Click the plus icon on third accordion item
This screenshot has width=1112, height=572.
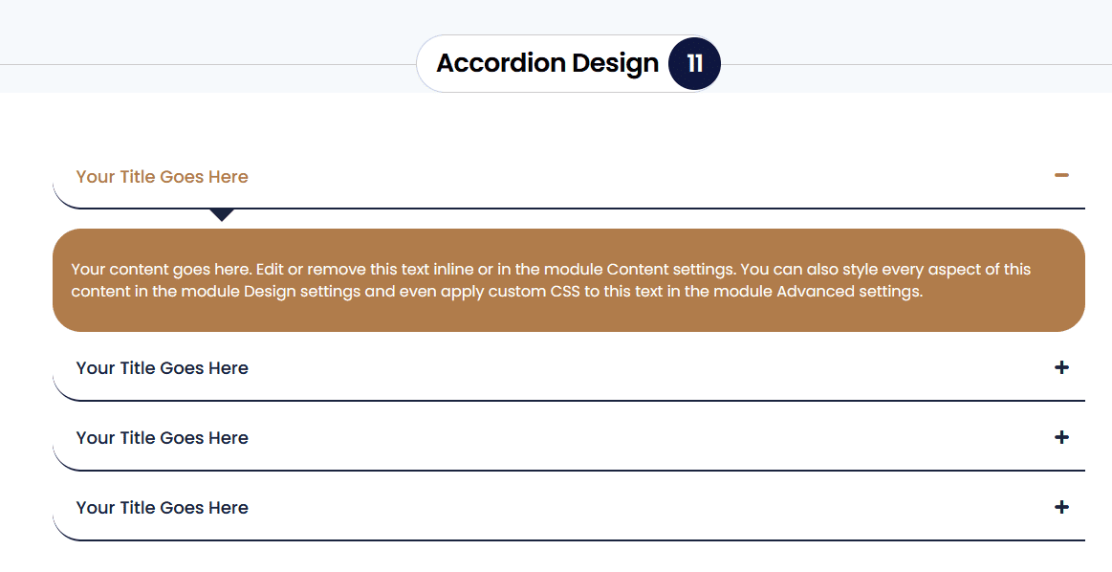coord(1061,437)
